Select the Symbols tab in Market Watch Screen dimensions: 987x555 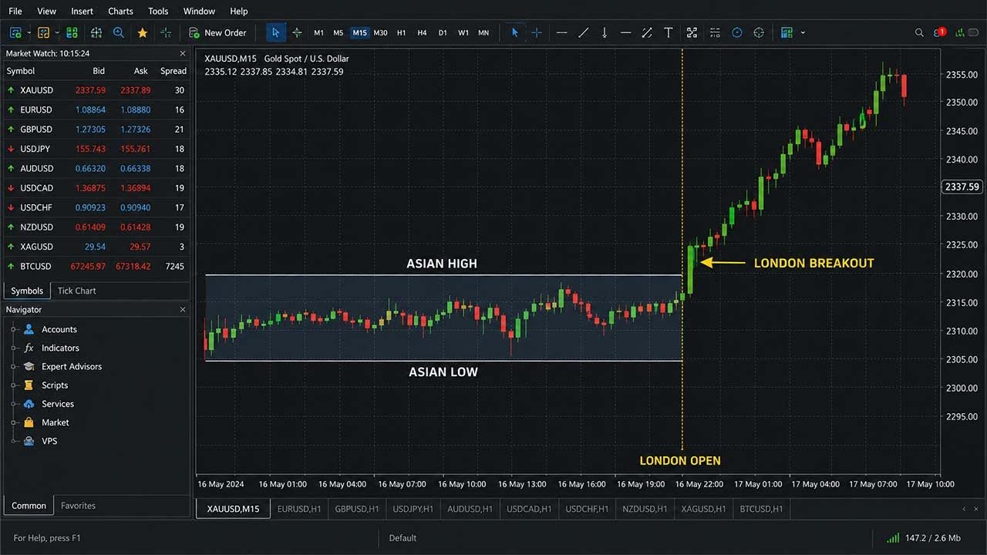(27, 291)
